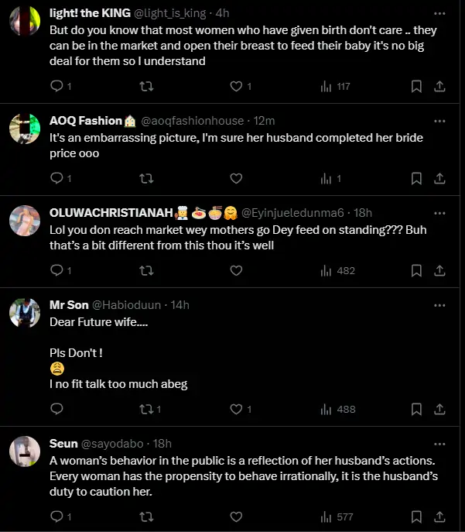Viewport: 465px width, 532px height.
Task: Open the 18h timestamp on Seun's tweet
Action: point(163,443)
